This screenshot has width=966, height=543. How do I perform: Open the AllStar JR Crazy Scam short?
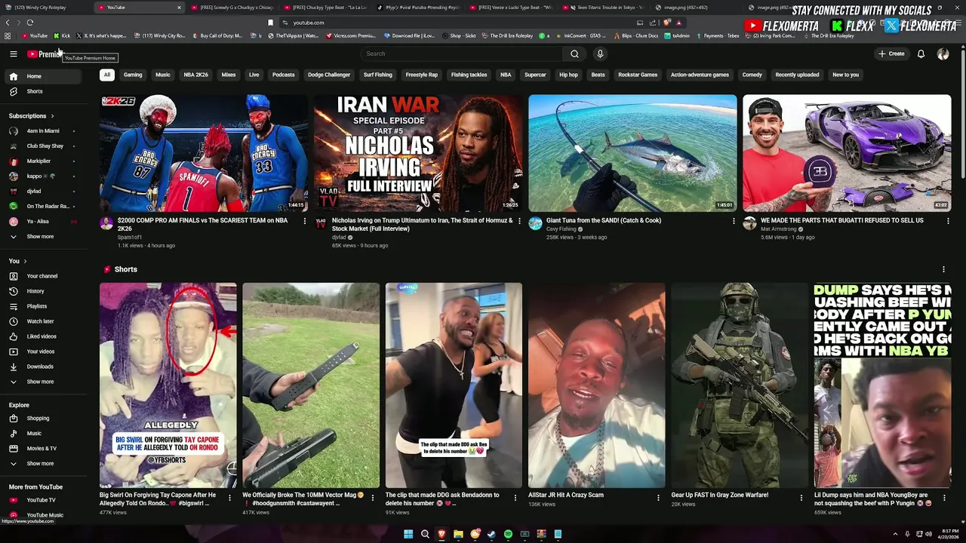596,385
